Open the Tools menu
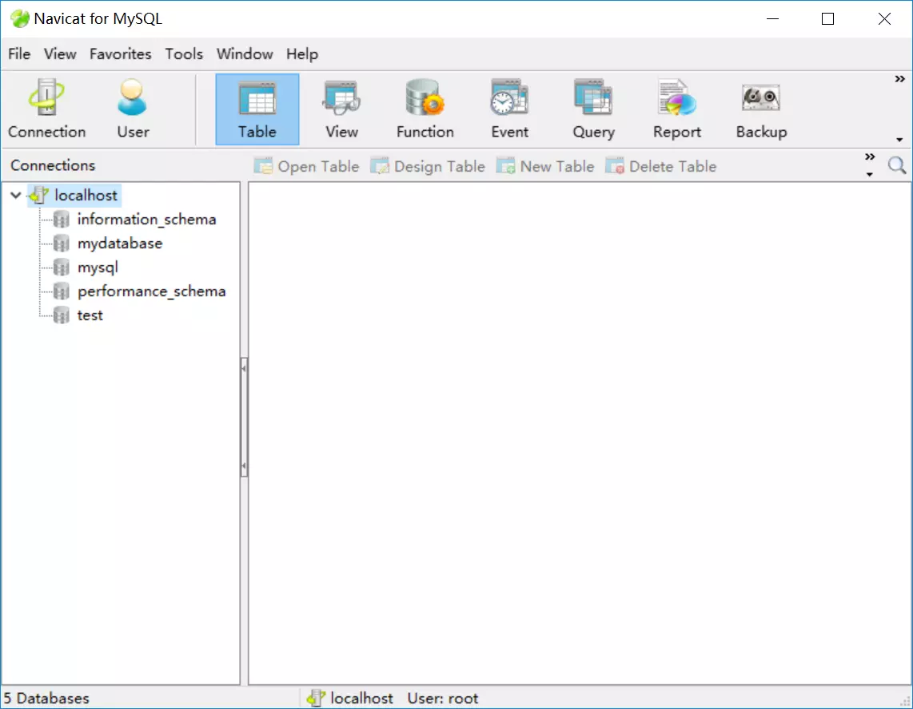Viewport: 913px width, 709px height. pos(184,54)
